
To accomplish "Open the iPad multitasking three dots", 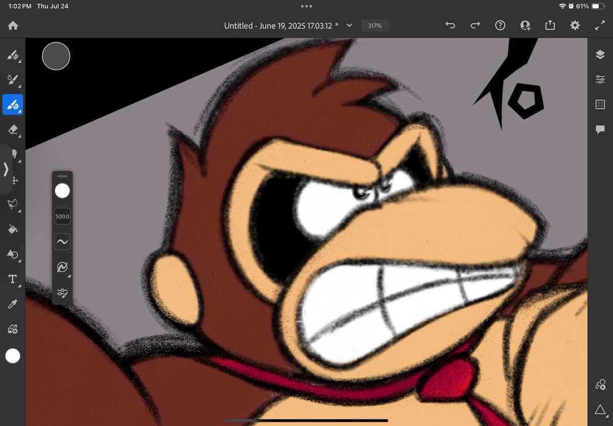I will [306, 6].
